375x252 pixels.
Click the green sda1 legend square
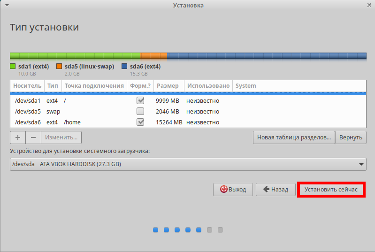tap(13, 66)
